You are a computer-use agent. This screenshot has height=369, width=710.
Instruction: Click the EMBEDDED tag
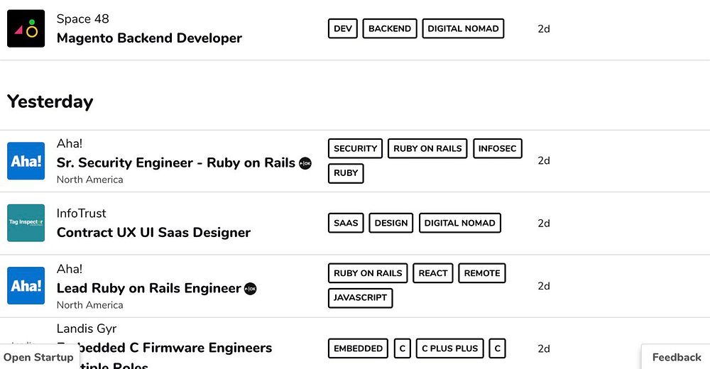point(358,348)
